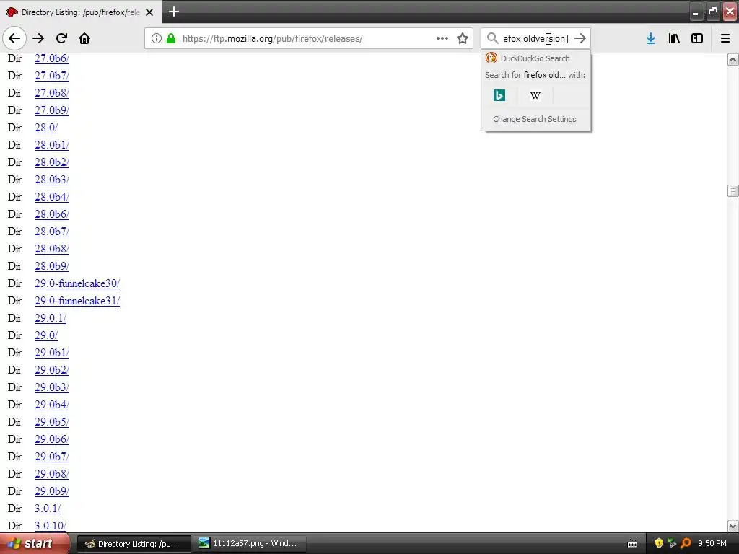
Task: Open the 27.0b6/ directory link
Action: point(52,58)
